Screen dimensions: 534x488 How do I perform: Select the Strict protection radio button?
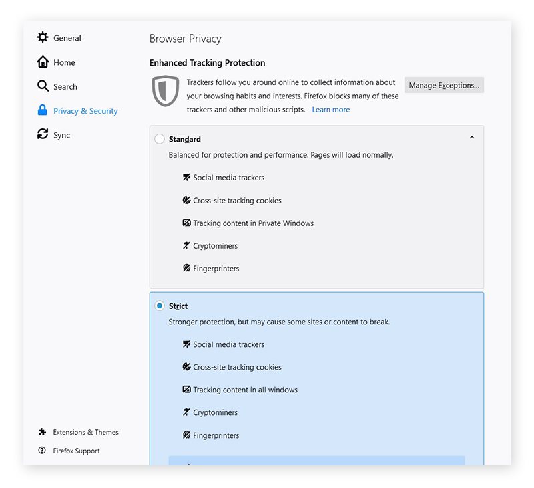159,306
